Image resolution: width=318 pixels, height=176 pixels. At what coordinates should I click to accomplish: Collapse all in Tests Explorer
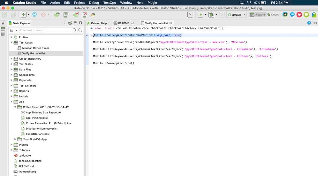click(65, 23)
